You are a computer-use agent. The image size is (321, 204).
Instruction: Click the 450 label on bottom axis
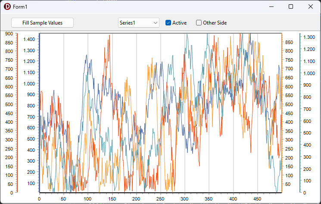click(257, 199)
